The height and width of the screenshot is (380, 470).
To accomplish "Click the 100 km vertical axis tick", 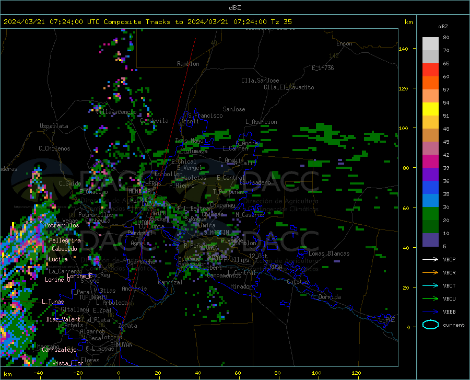I will click(x=403, y=129).
